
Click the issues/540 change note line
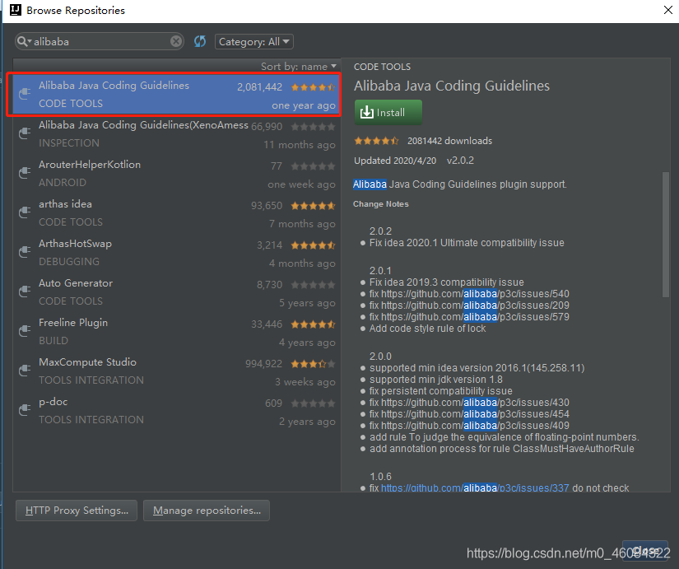point(469,294)
